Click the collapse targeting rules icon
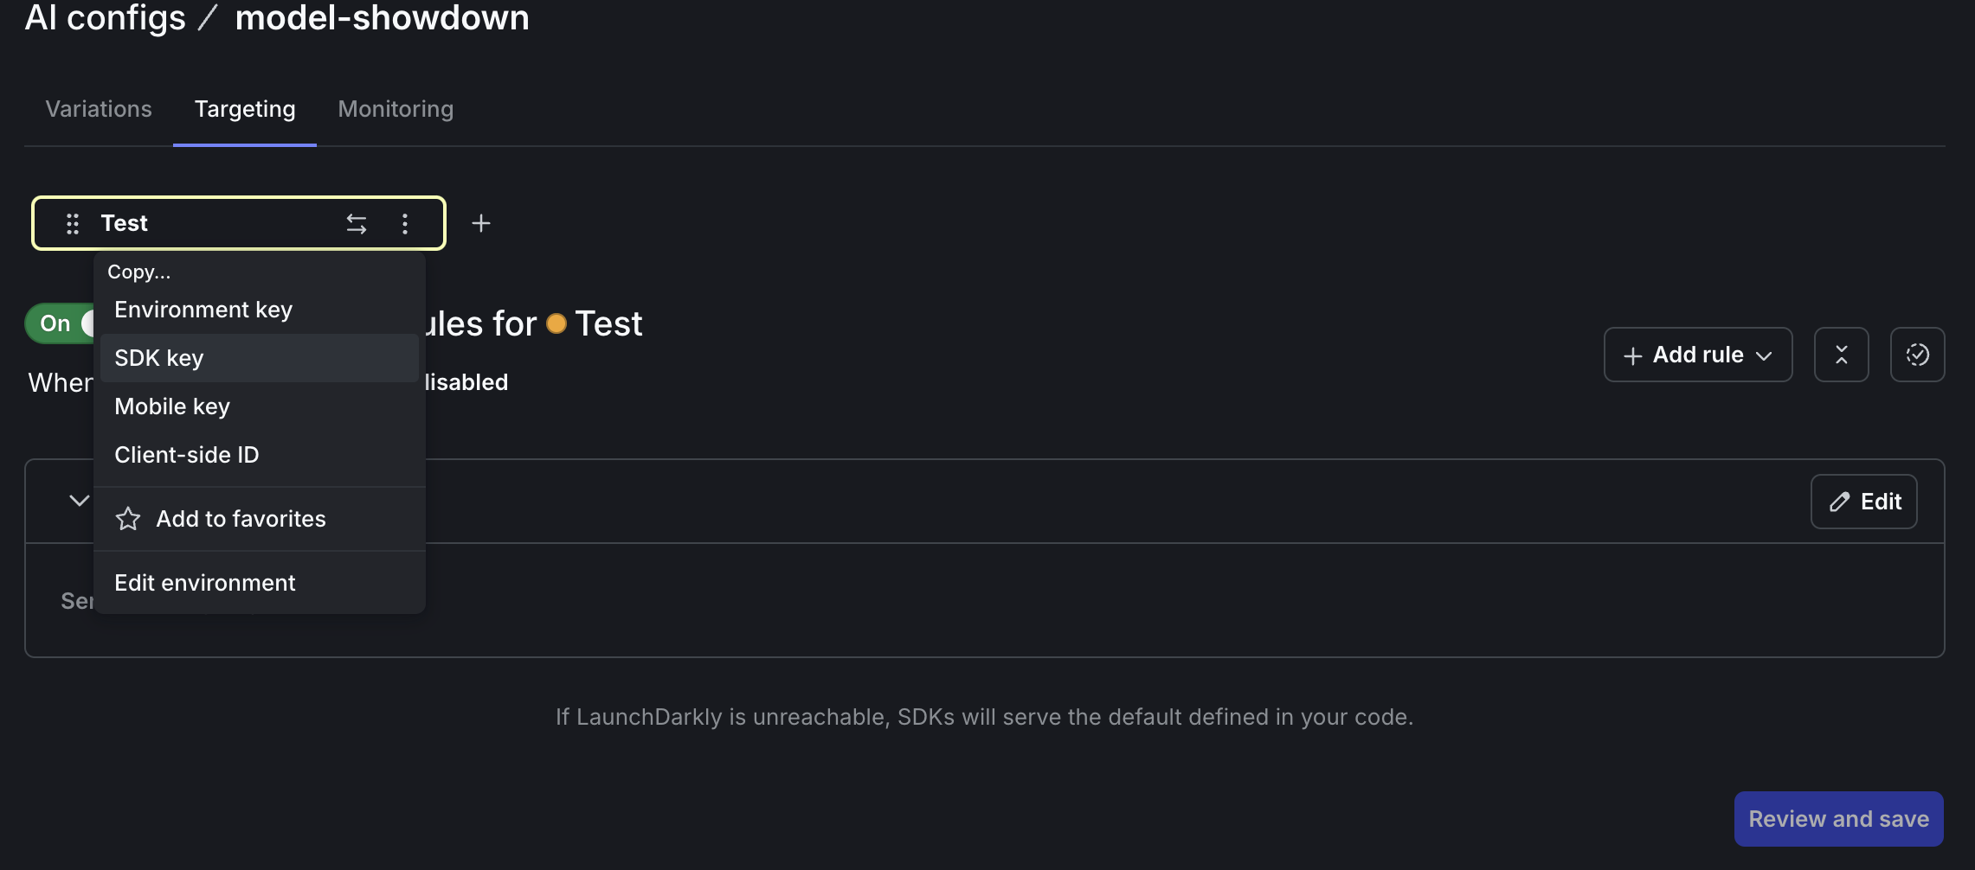Screen dimensions: 1975x870 click(1841, 355)
